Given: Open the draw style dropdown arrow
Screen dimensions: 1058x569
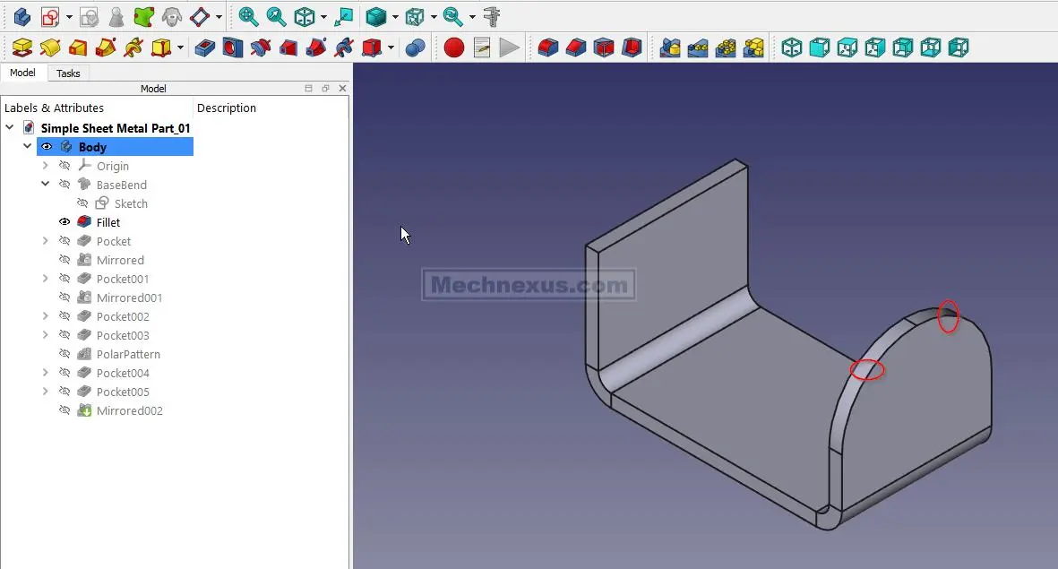Looking at the screenshot, I should 395,17.
